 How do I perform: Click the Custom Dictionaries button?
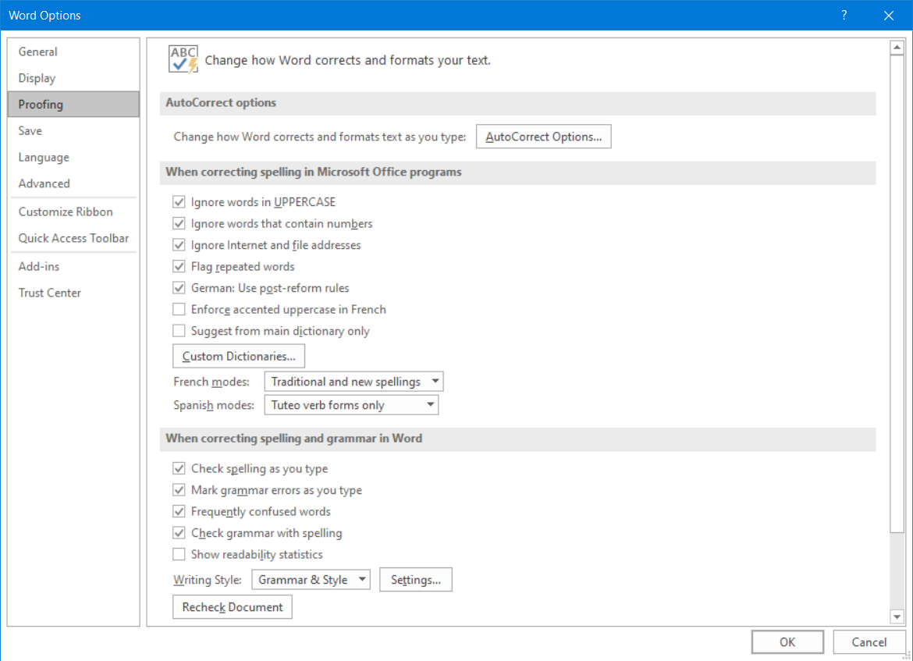[x=239, y=357]
